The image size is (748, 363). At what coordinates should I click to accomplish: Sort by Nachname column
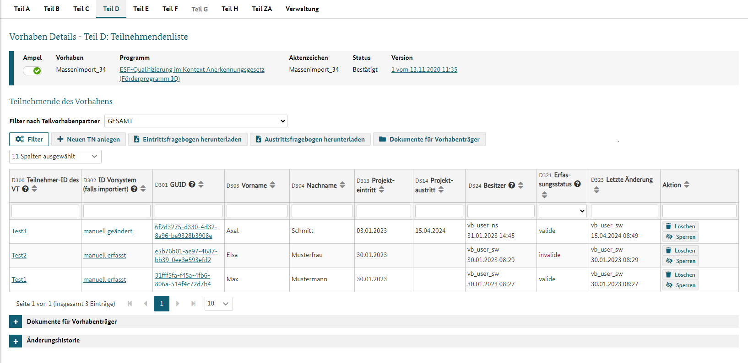[x=342, y=185]
